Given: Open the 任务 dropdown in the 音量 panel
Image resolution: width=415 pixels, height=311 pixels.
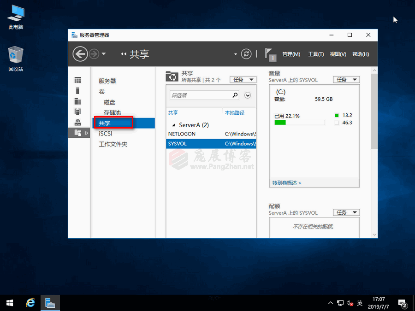Looking at the screenshot, I should (346, 79).
